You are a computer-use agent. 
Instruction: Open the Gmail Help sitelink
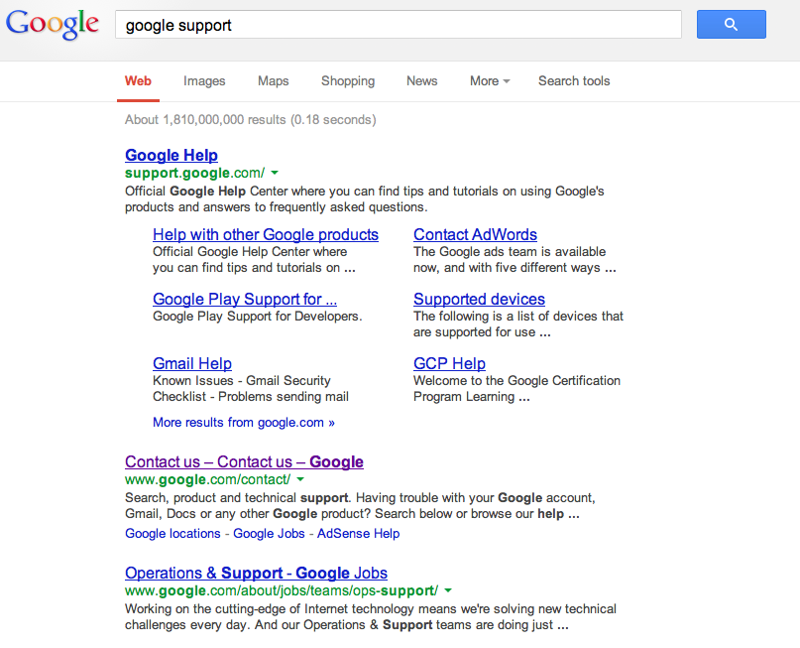click(x=192, y=363)
